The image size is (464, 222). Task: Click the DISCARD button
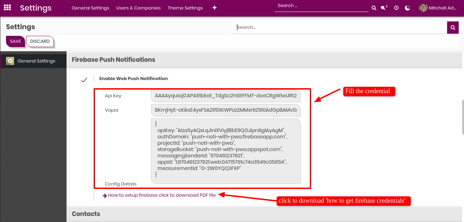pyautogui.click(x=40, y=41)
